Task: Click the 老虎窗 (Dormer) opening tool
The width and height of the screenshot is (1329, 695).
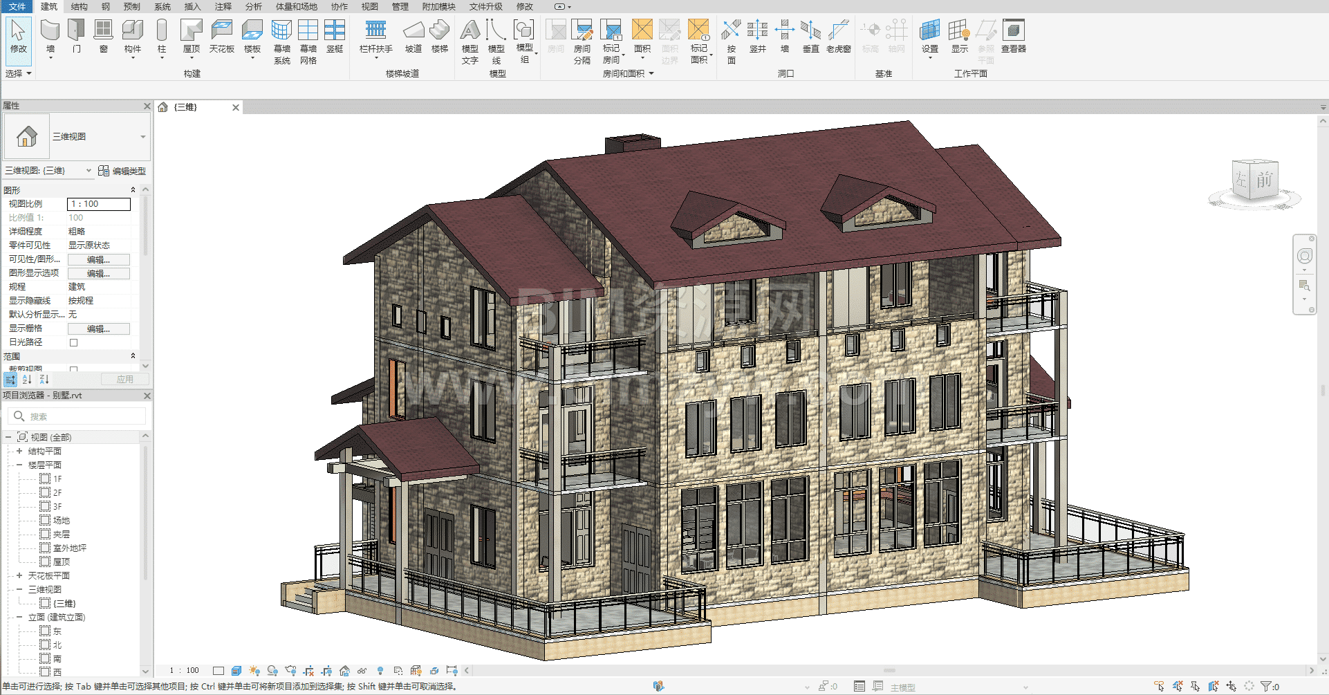Action: click(838, 31)
